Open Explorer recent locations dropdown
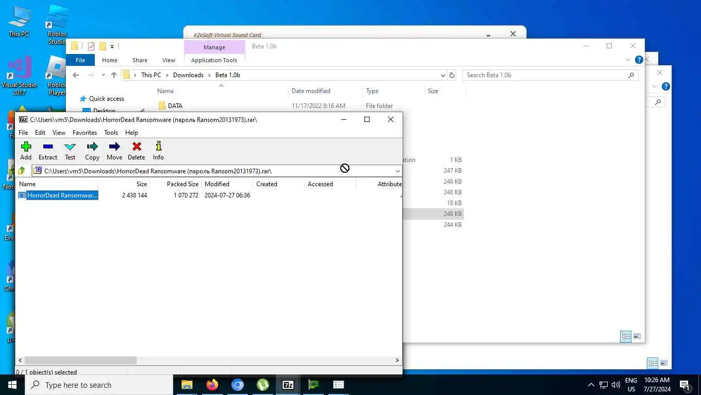Image resolution: width=701 pixels, height=395 pixels. coord(103,75)
